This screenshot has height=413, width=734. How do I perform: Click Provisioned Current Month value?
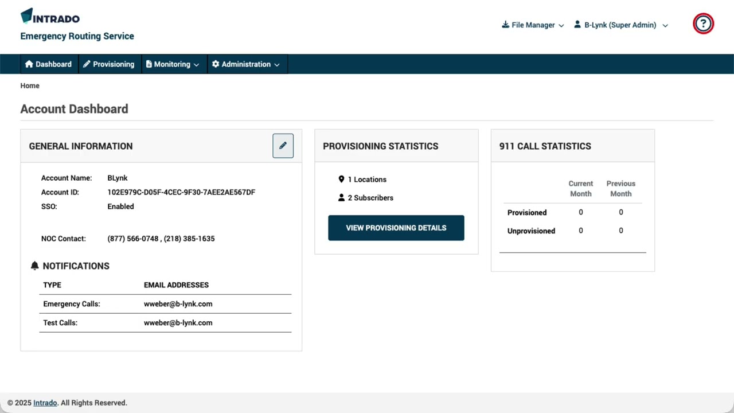pyautogui.click(x=581, y=212)
